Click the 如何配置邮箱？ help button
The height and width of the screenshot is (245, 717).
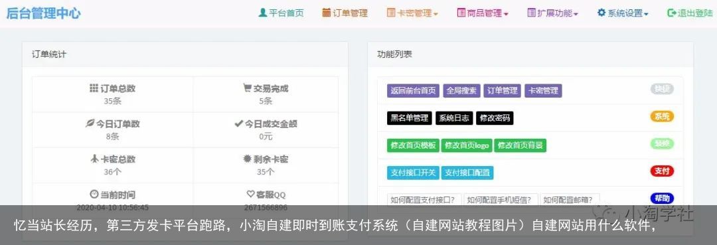[x=570, y=200]
